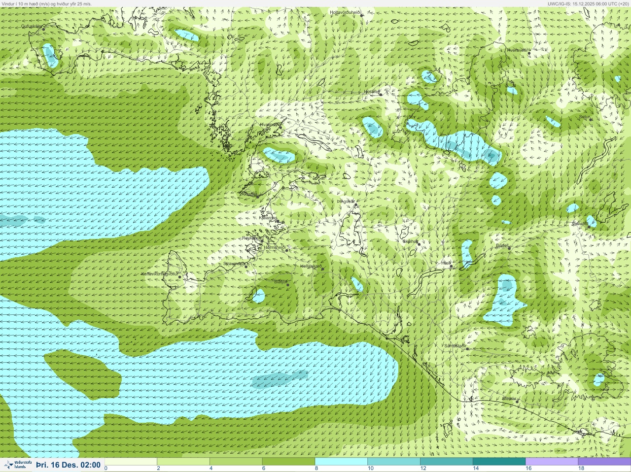Click the Bláfjöll station label
The width and height of the screenshot is (631, 472).
pyautogui.click(x=280, y=282)
